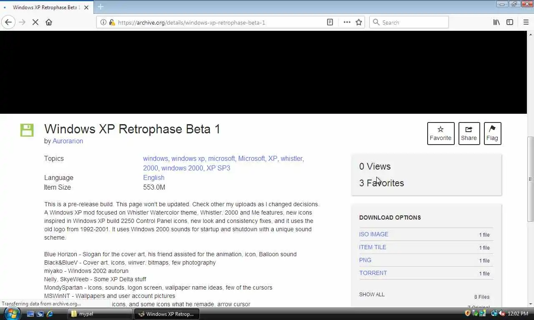Download the TORRENT file
This screenshot has height=320, width=534.
(373, 273)
